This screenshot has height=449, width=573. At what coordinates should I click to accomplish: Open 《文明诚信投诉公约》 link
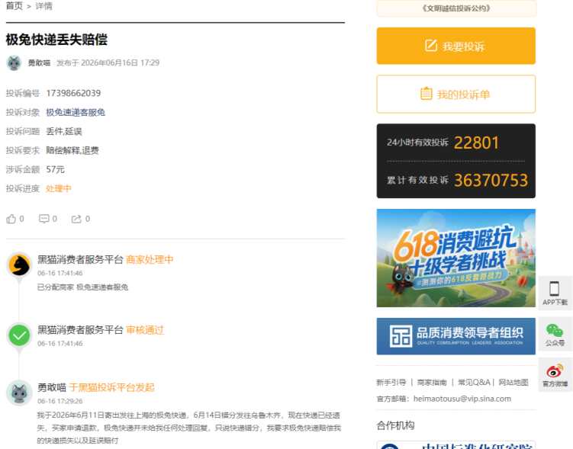[x=456, y=8]
